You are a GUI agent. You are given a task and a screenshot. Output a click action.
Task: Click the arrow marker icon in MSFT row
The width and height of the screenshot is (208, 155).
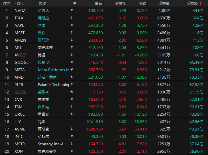point(72,32)
